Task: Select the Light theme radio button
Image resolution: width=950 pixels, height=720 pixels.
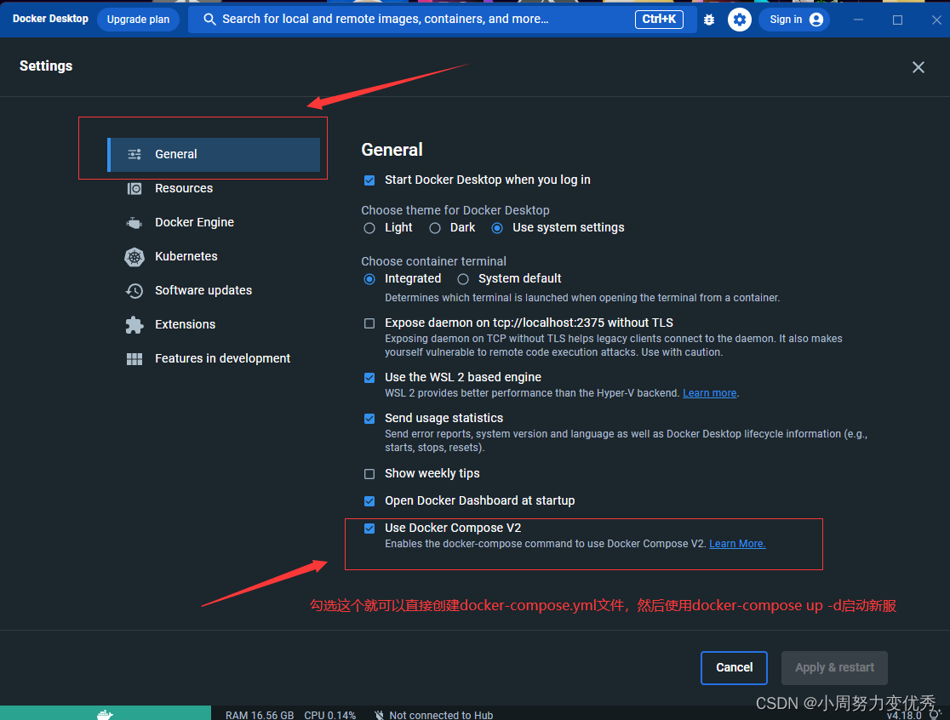Action: tap(369, 228)
